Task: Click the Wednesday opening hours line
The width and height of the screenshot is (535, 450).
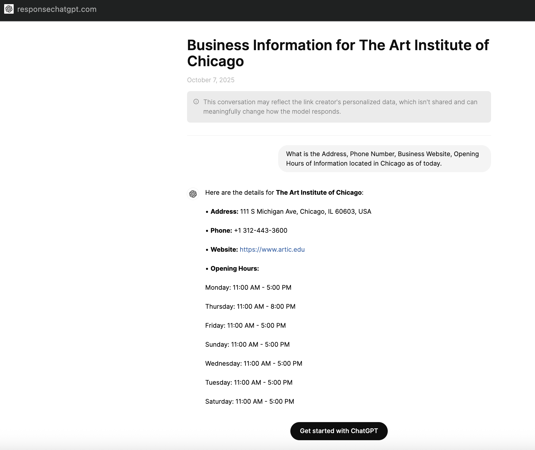Action: point(254,364)
